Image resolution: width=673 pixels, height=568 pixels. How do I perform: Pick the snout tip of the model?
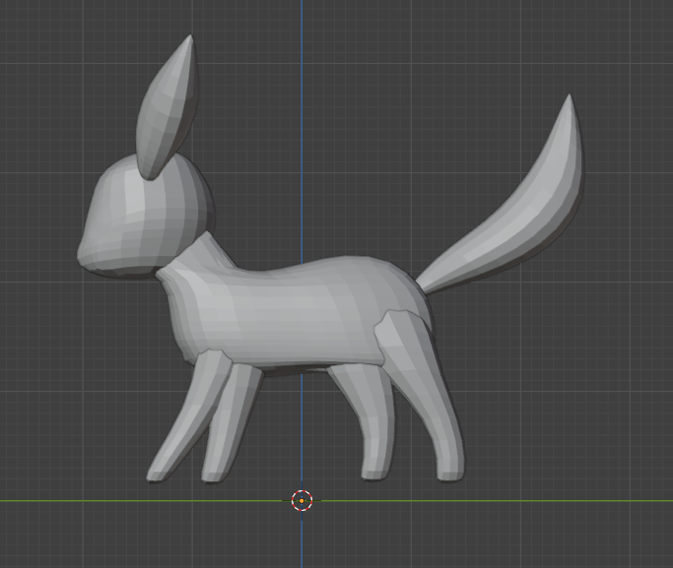pyautogui.click(x=83, y=253)
